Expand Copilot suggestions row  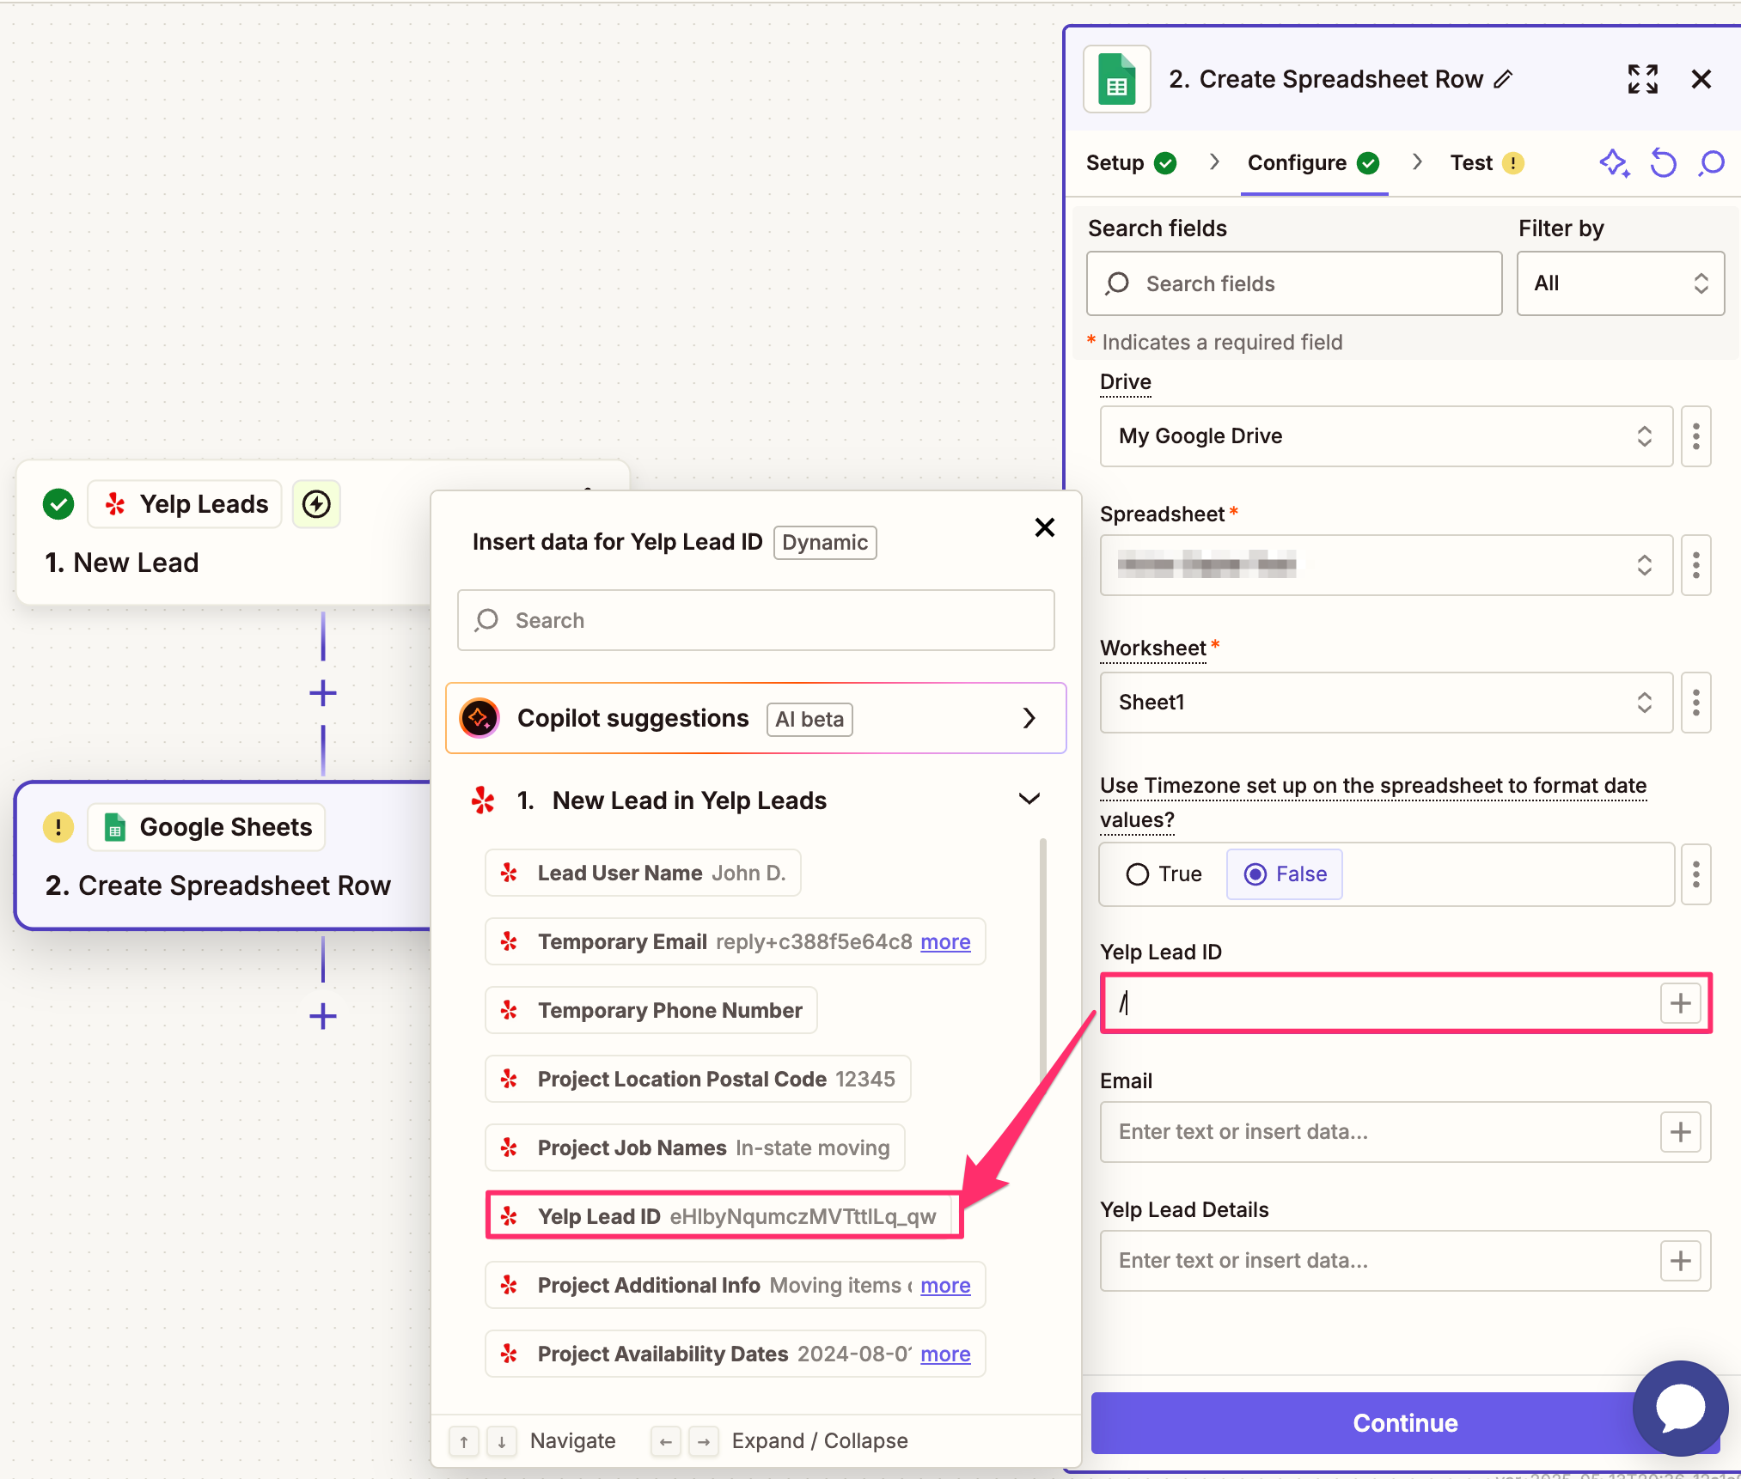1029,718
